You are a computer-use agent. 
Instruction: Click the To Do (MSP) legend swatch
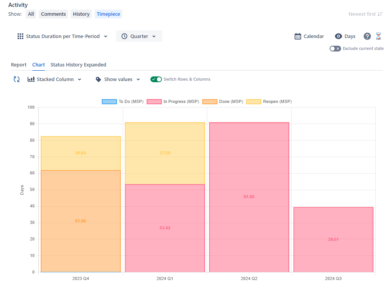coord(109,101)
